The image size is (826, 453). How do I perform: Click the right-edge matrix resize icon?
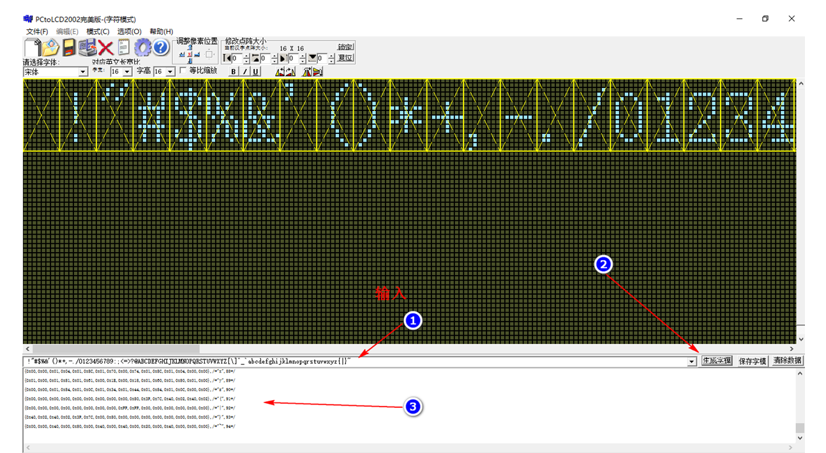point(283,59)
